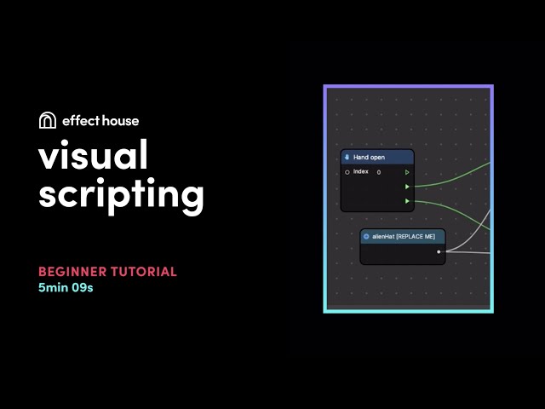Viewport: 545px width, 409px height.
Task: Click the hollow green output arrow on Index row
Action: click(407, 172)
